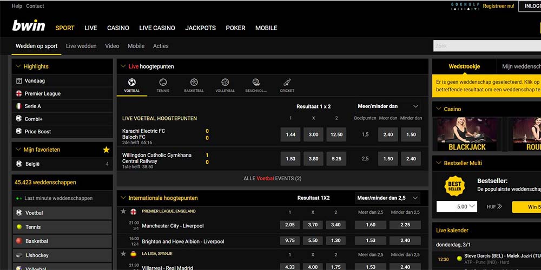Click the bwin logo
541x270 pixels.
click(x=28, y=26)
